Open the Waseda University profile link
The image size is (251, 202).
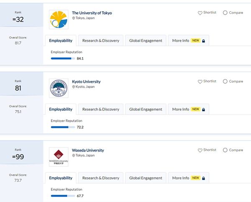[88, 150]
